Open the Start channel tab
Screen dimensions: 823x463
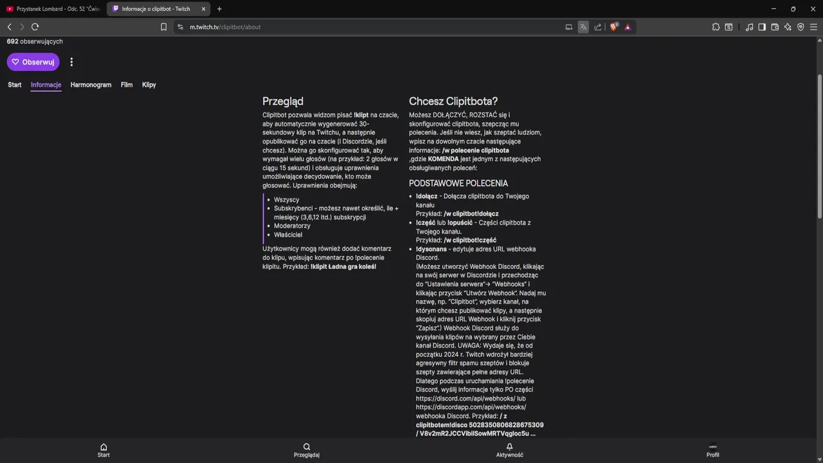[15, 85]
